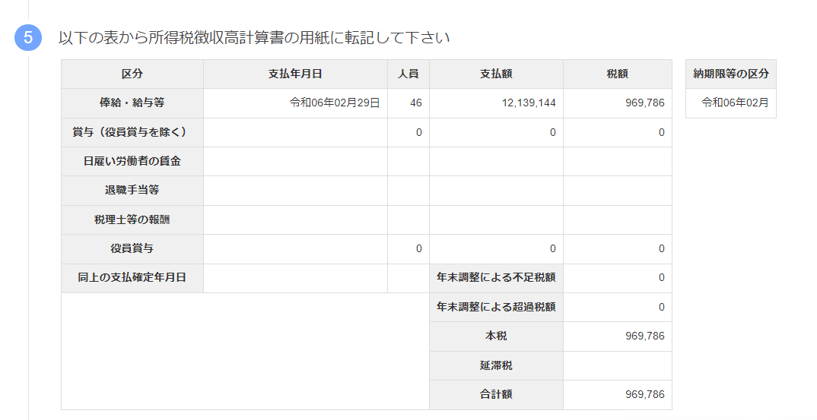Select the 役員賞与 row 支払額 value 0

point(553,249)
